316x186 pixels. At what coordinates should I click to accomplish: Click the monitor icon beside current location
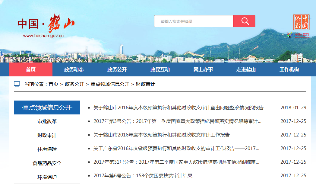click(x=17, y=84)
